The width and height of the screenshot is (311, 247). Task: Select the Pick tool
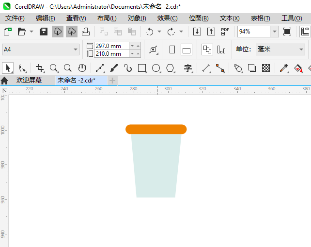click(x=8, y=68)
